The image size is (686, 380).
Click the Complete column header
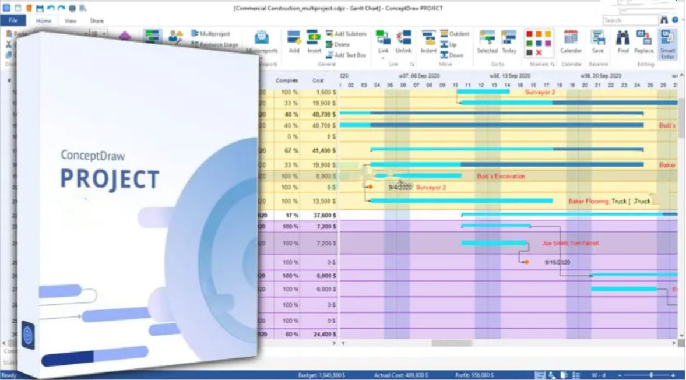(x=287, y=80)
